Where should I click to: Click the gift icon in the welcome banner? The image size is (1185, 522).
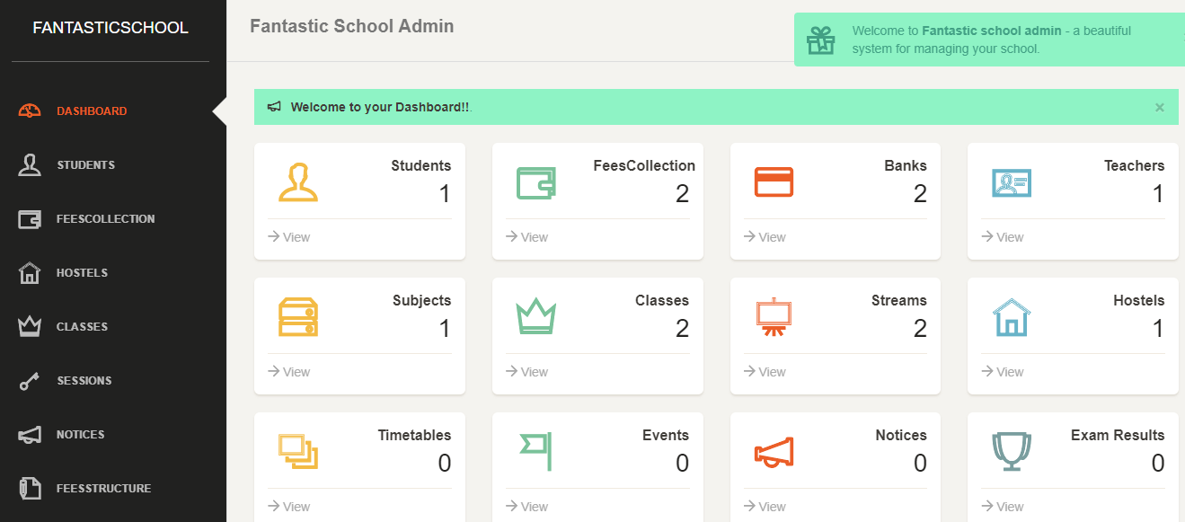[x=821, y=39]
